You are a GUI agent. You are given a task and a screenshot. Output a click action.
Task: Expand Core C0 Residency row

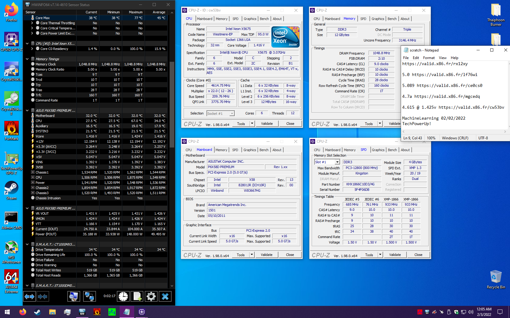[x=32, y=49]
